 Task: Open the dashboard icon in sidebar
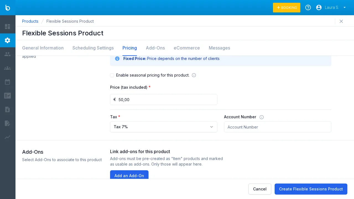(x=7, y=27)
